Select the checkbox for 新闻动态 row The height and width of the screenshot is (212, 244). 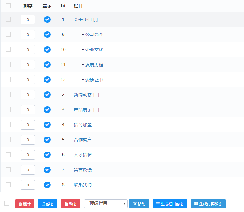[x=8, y=94]
